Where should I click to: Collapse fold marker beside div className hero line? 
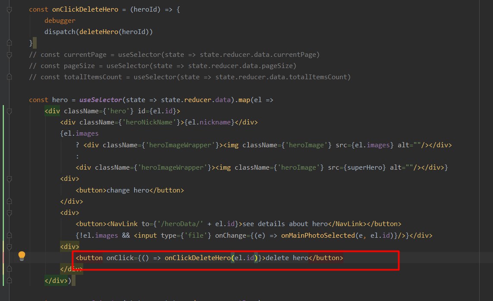click(x=9, y=111)
